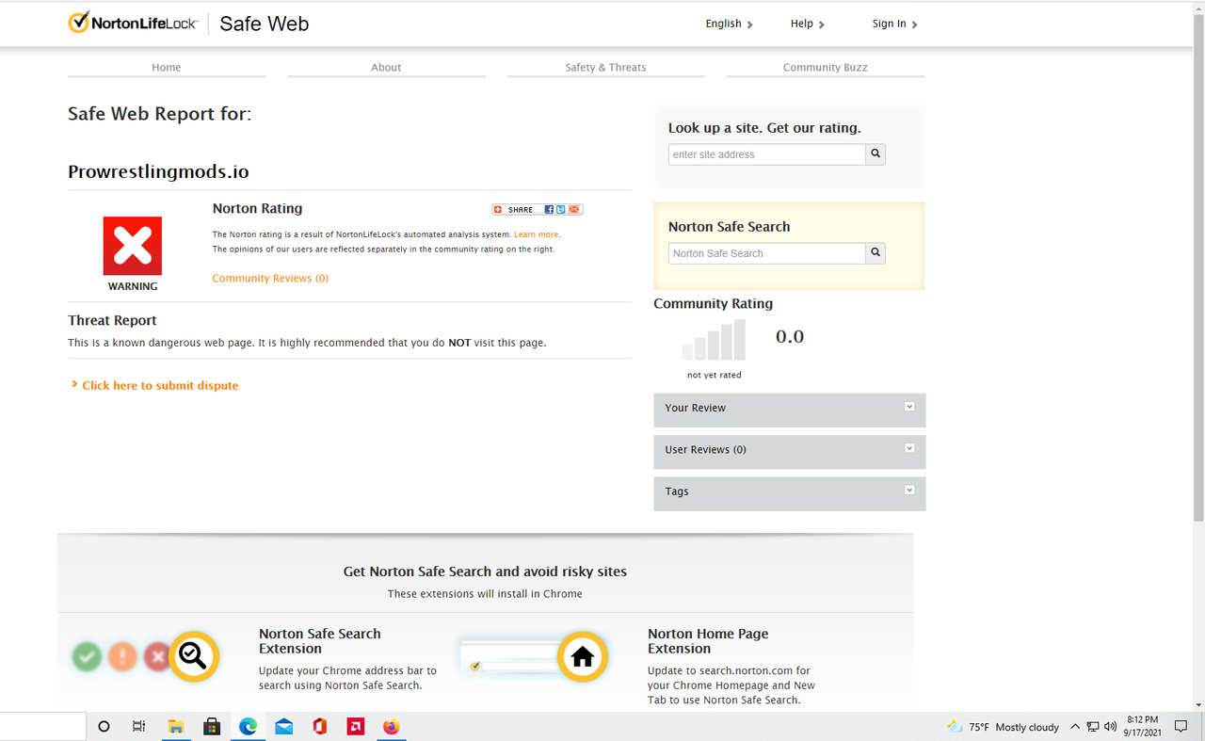Go to the Home tab
The height and width of the screenshot is (741, 1205).
pos(167,67)
